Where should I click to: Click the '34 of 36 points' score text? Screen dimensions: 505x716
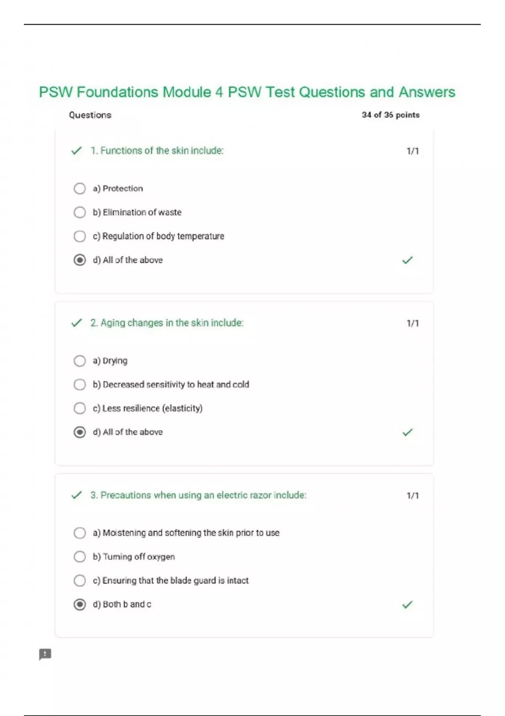(391, 115)
